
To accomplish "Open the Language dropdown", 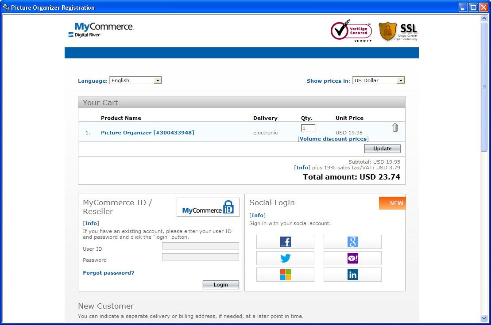I will [x=135, y=80].
